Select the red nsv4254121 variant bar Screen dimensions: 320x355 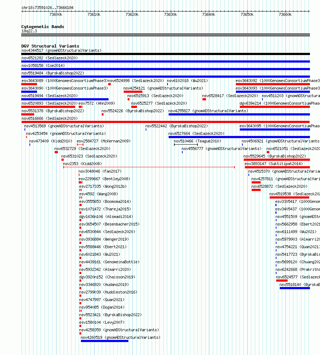(x=133, y=92)
